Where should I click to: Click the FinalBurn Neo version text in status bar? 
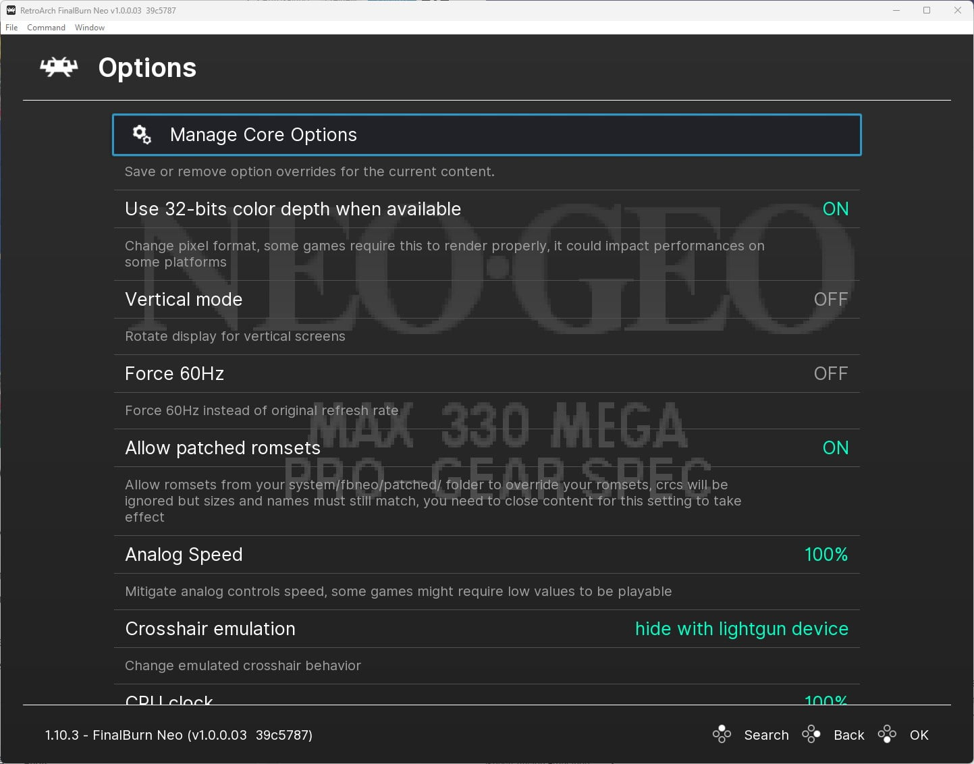coord(178,734)
